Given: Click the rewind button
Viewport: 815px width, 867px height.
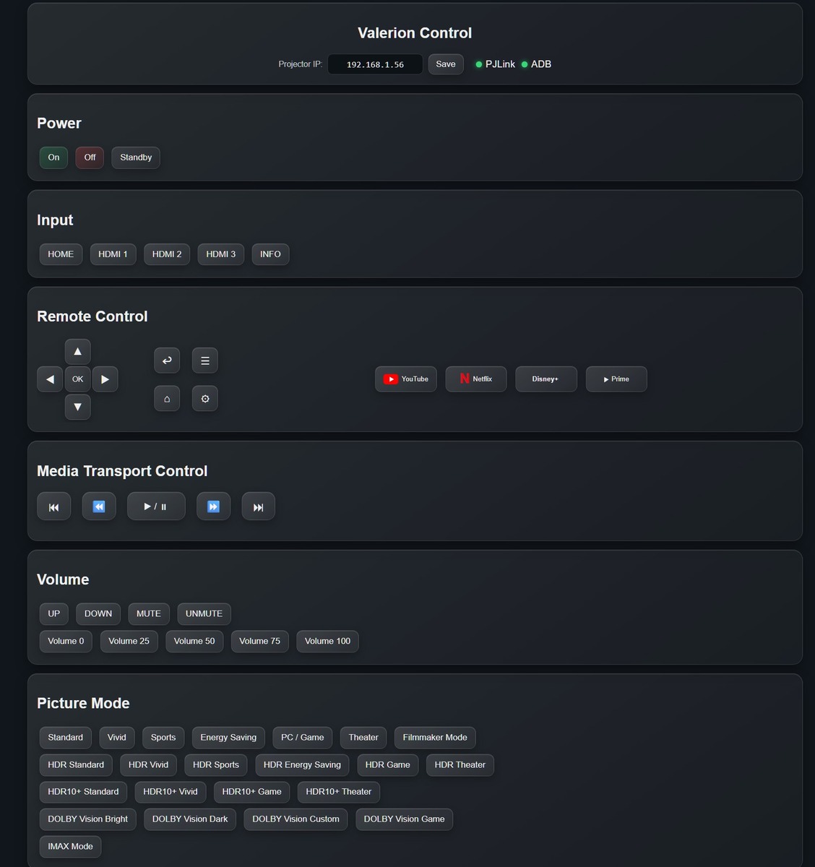Looking at the screenshot, I should (99, 506).
